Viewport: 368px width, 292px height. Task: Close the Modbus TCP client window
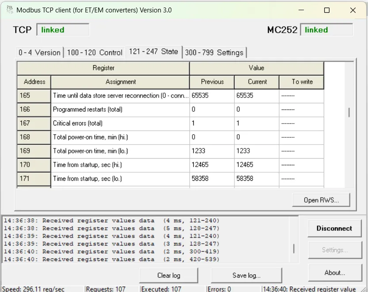353,10
